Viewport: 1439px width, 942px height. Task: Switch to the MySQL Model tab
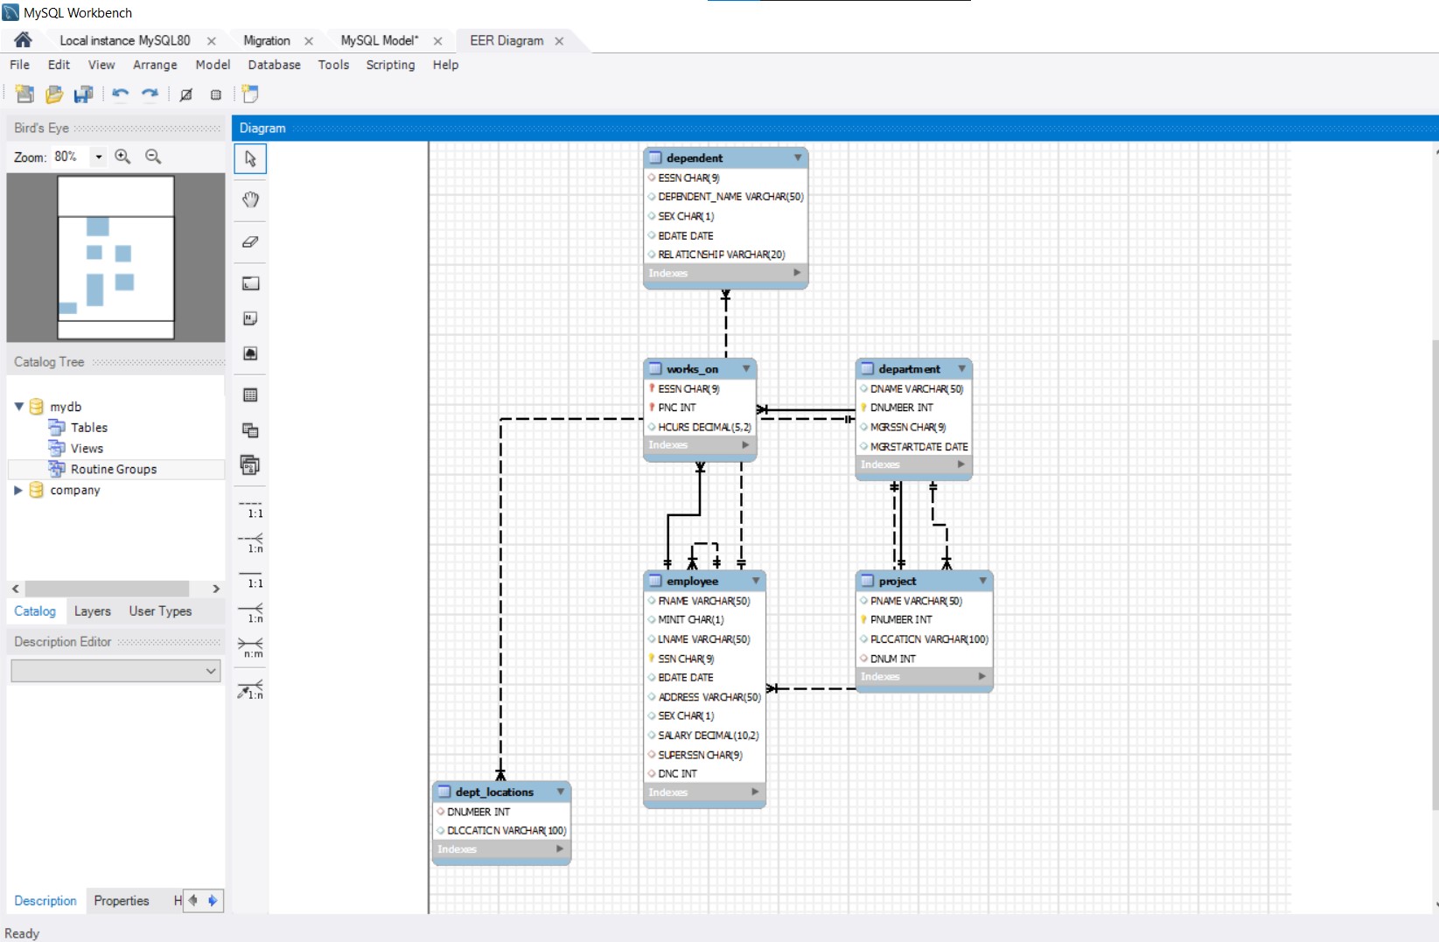379,40
